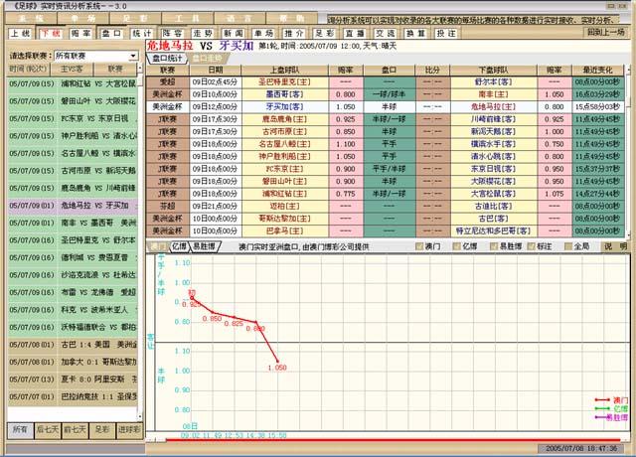
Task: Open the 足彩 menu in the menu bar
Action: click(x=135, y=18)
